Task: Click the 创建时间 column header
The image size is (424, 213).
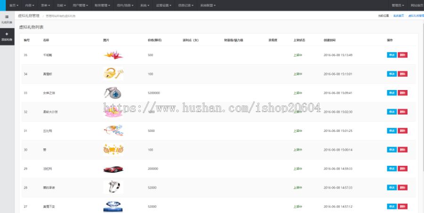Action: (x=329, y=40)
